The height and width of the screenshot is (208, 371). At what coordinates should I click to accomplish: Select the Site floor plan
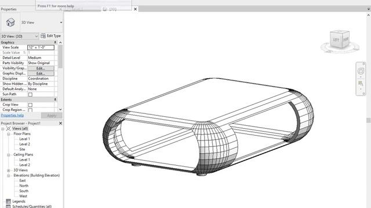click(x=22, y=149)
